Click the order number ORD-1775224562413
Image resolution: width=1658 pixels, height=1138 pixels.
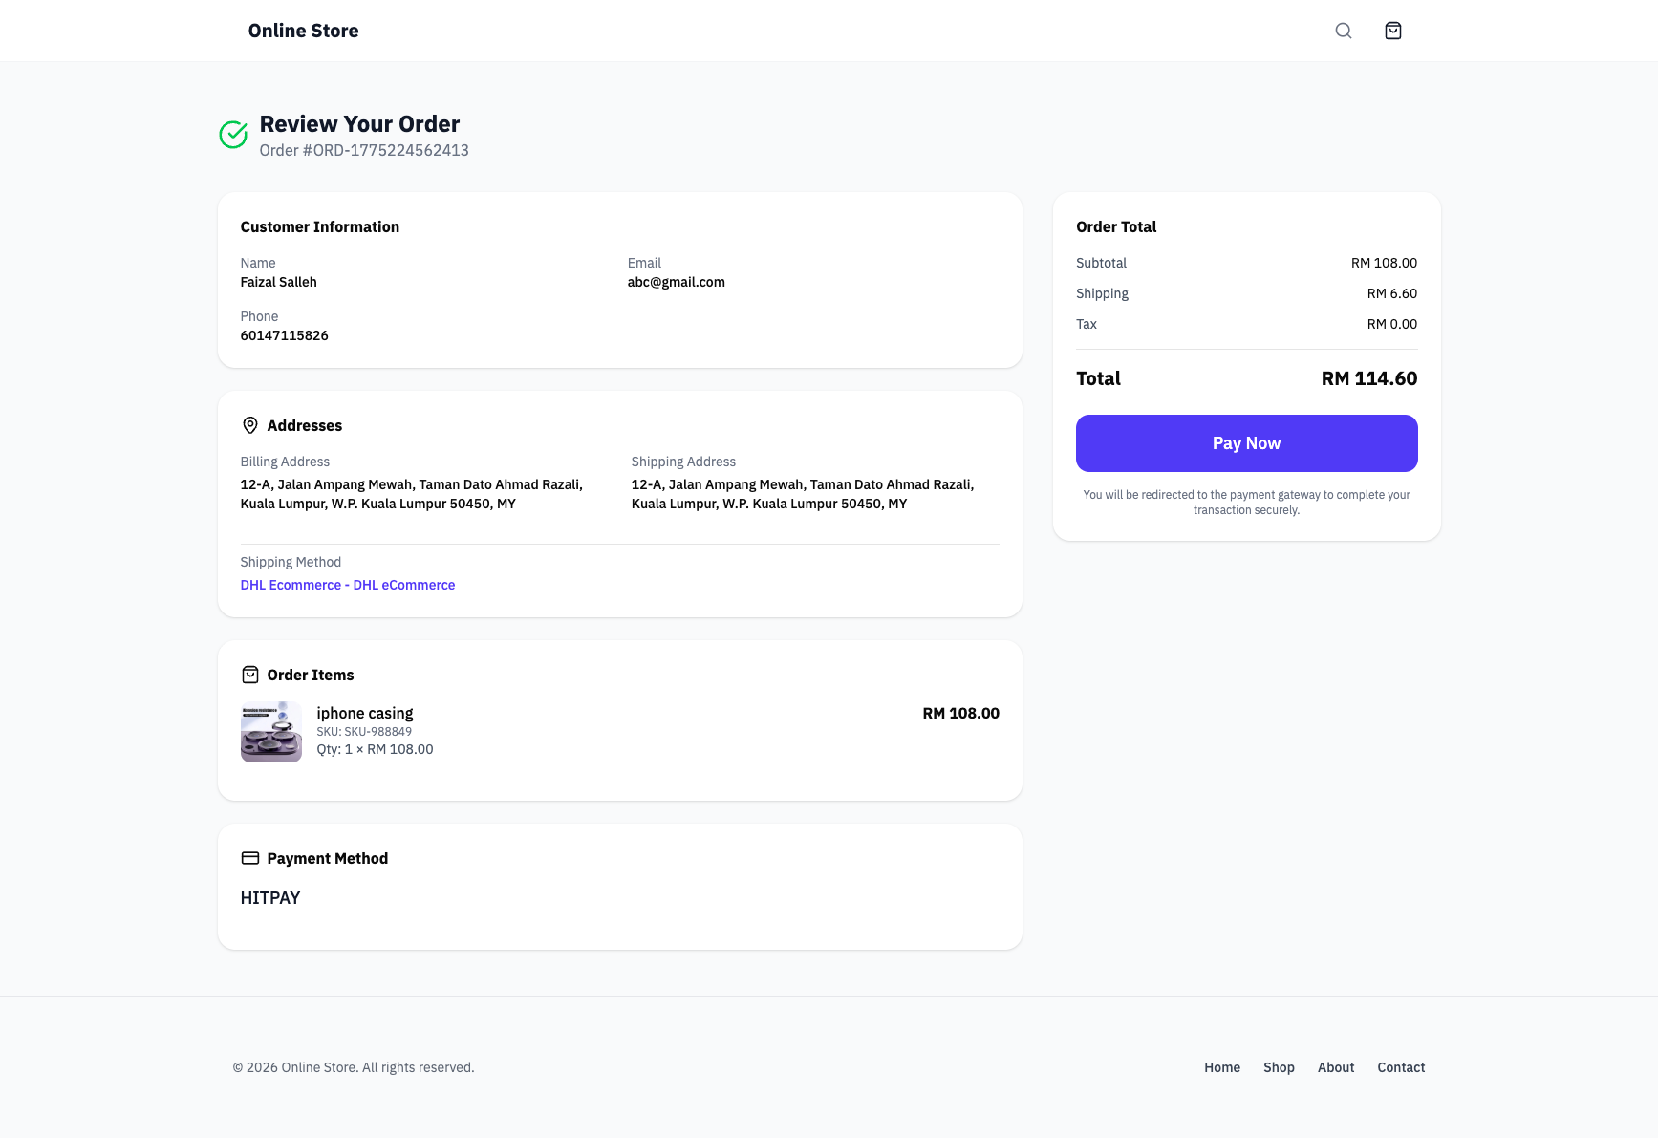[364, 150]
